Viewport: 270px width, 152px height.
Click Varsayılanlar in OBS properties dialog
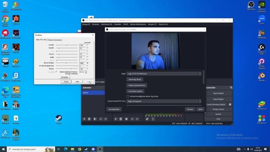click(x=114, y=109)
